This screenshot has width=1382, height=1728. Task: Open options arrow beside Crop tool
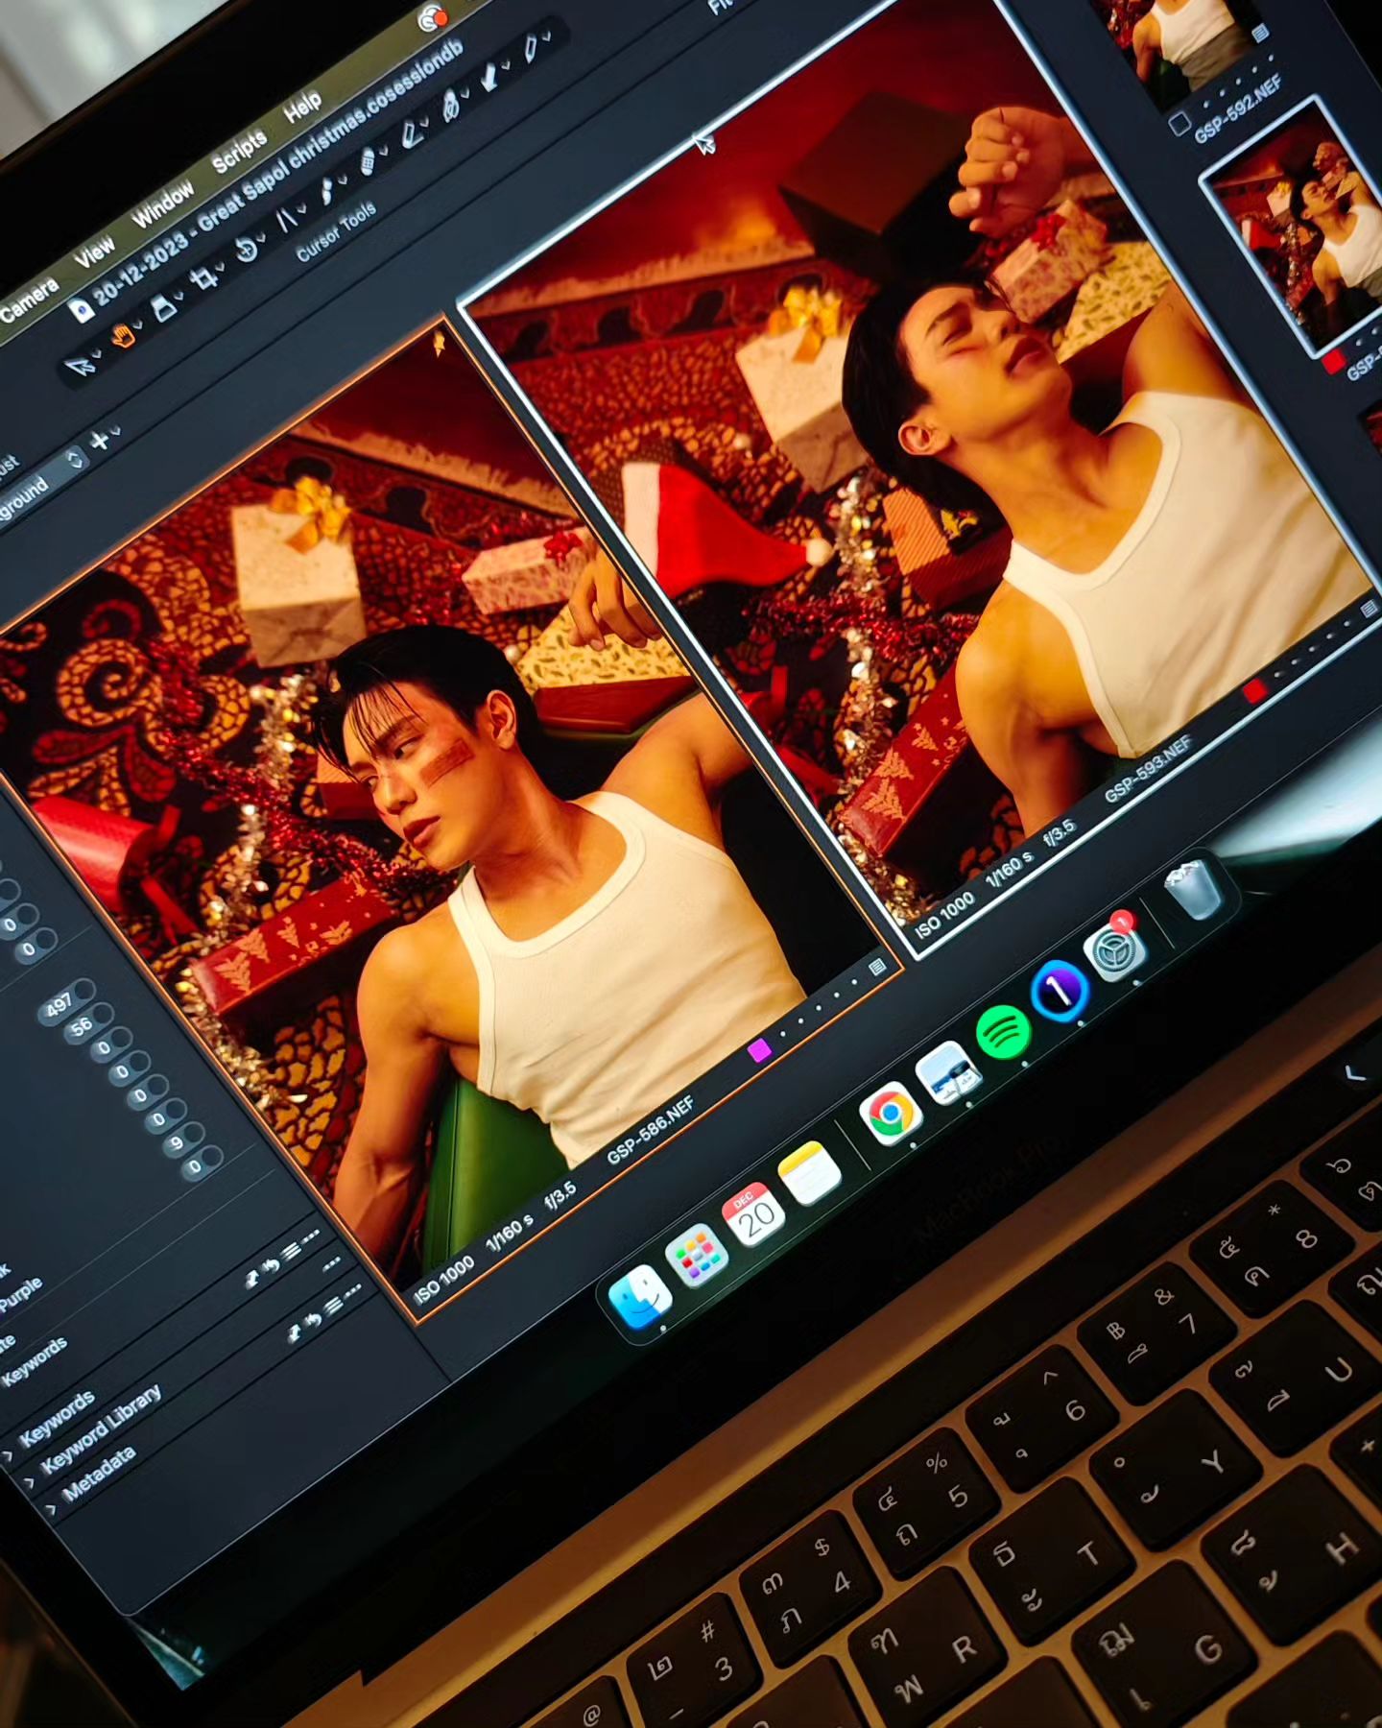click(x=220, y=266)
